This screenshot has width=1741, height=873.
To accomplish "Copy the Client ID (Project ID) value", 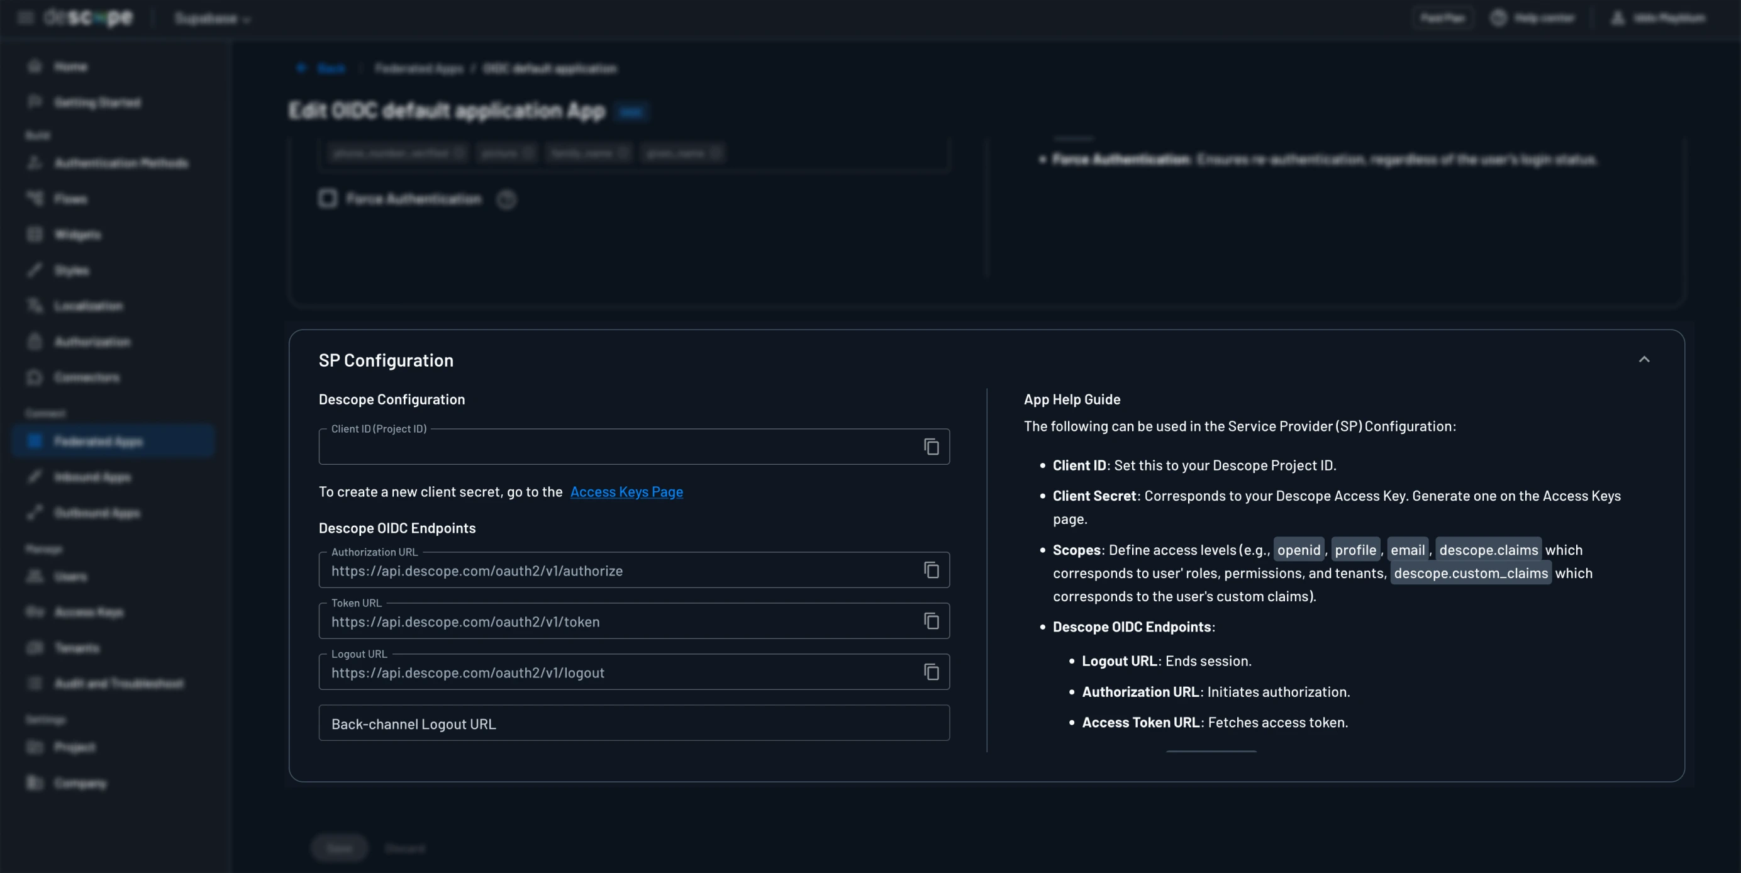I will 932,447.
